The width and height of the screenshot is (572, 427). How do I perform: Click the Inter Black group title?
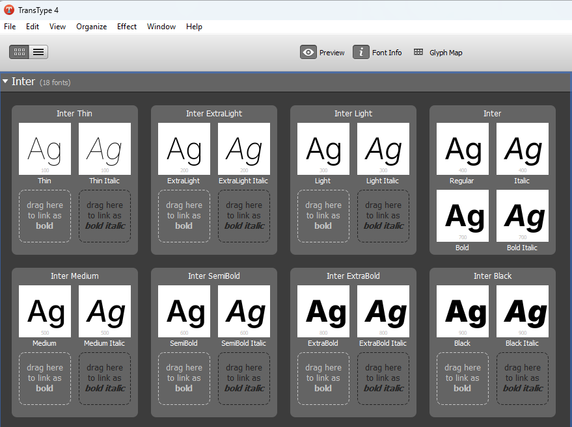tap(493, 276)
